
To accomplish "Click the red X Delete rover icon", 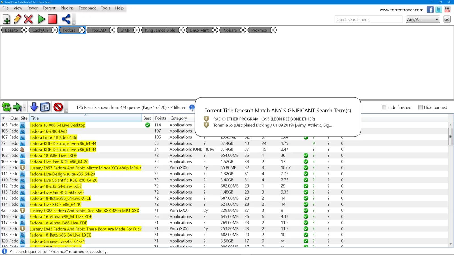I will pyautogui.click(x=28, y=19).
